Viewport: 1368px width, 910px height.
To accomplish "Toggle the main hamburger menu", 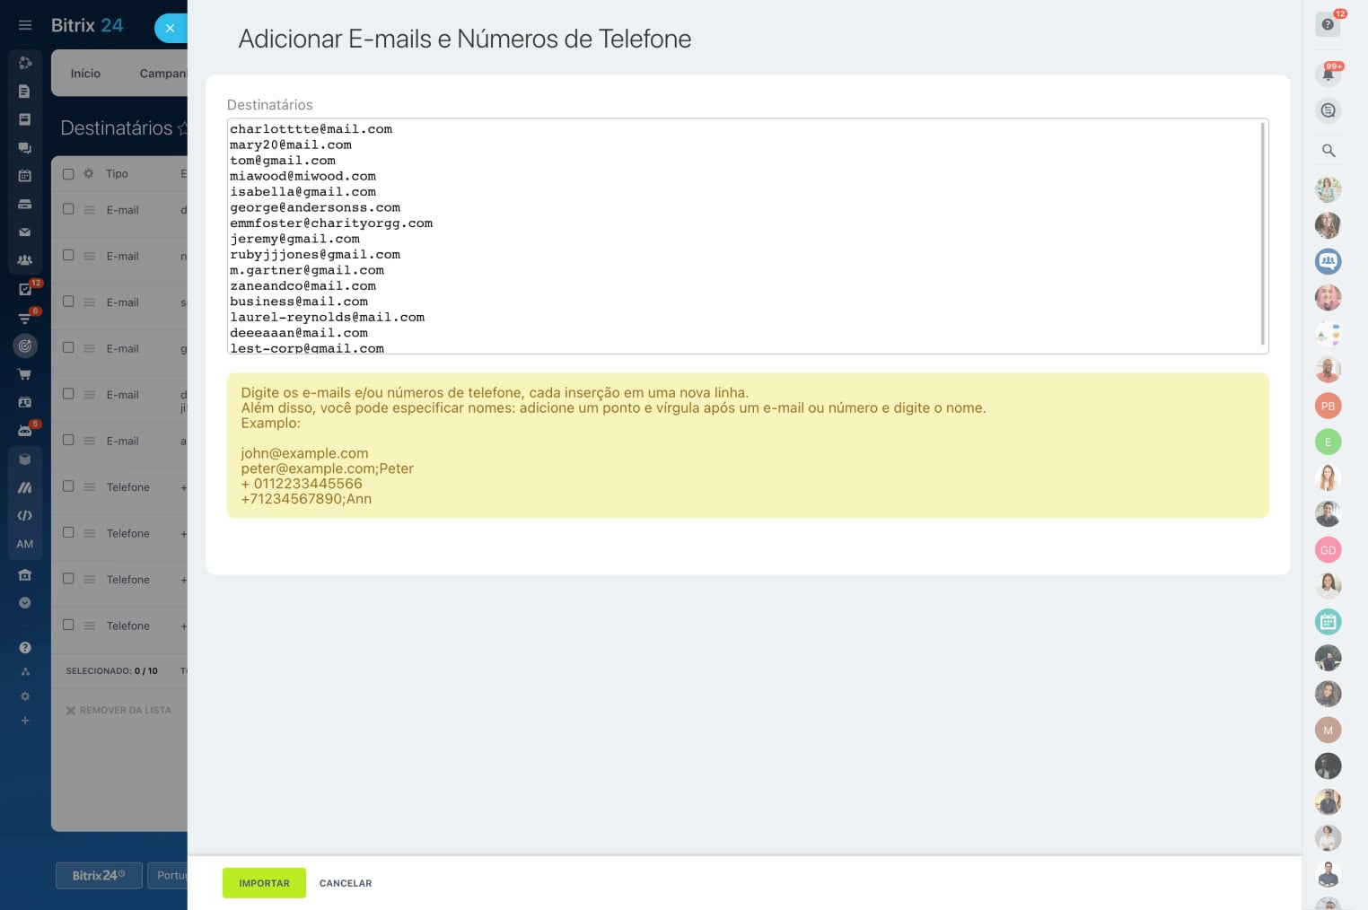I will [x=25, y=25].
